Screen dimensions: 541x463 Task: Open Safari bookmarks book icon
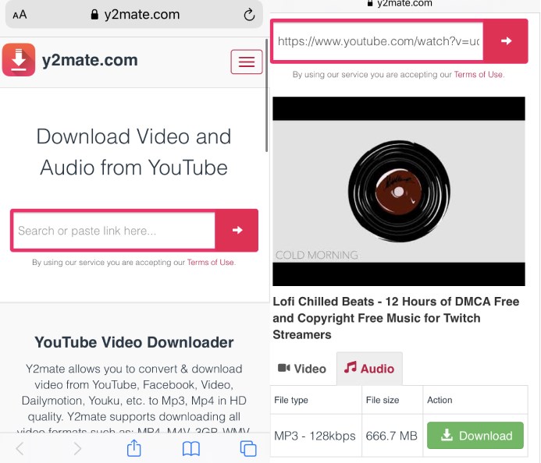pyautogui.click(x=191, y=448)
